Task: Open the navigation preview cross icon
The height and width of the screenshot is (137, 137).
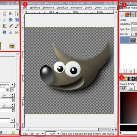Action: (116, 129)
